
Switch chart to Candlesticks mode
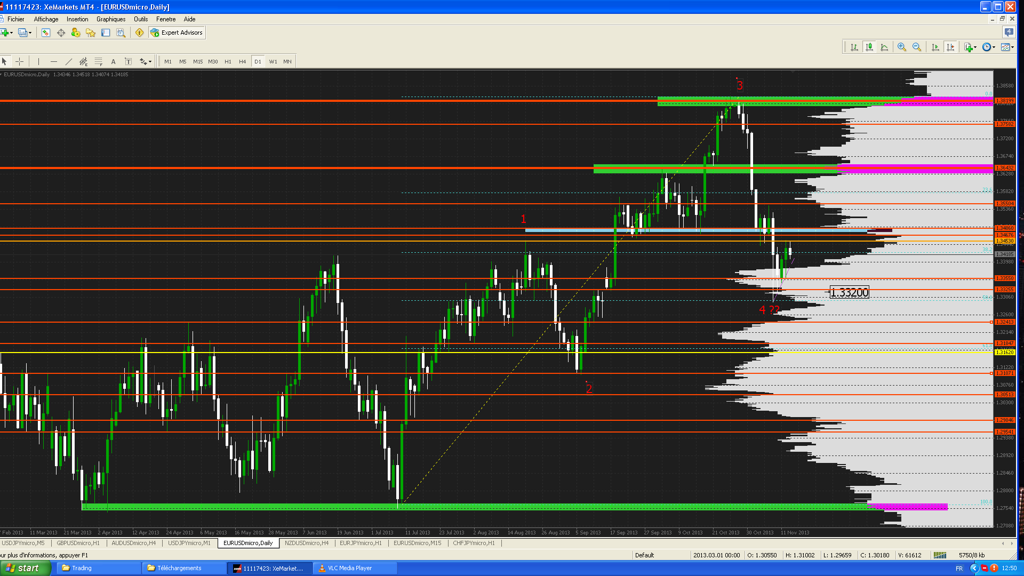869,47
